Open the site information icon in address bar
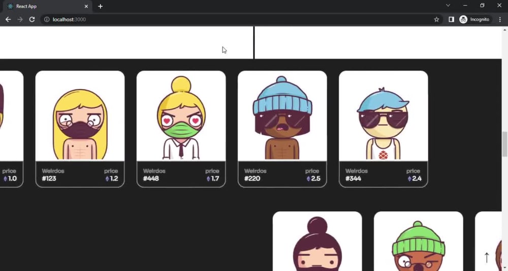Image resolution: width=508 pixels, height=271 pixels. (47, 19)
